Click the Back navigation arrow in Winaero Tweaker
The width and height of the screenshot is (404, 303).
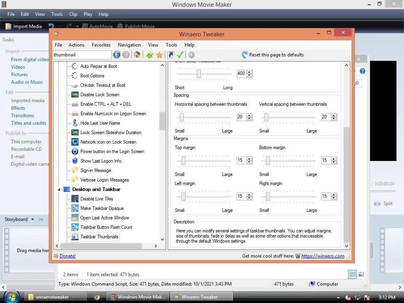click(117, 54)
